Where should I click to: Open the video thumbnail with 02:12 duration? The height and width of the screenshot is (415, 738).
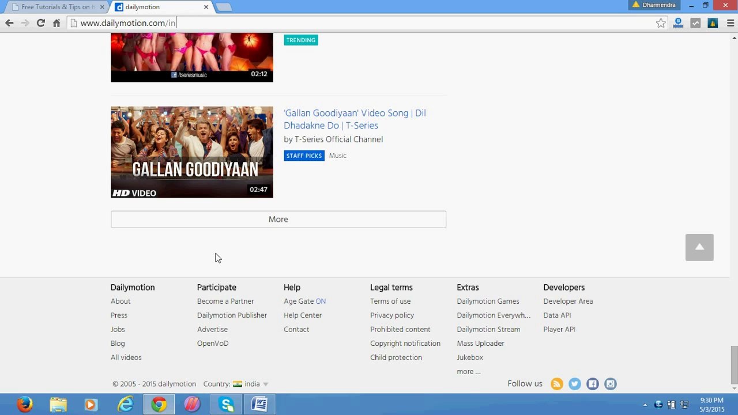[192, 57]
